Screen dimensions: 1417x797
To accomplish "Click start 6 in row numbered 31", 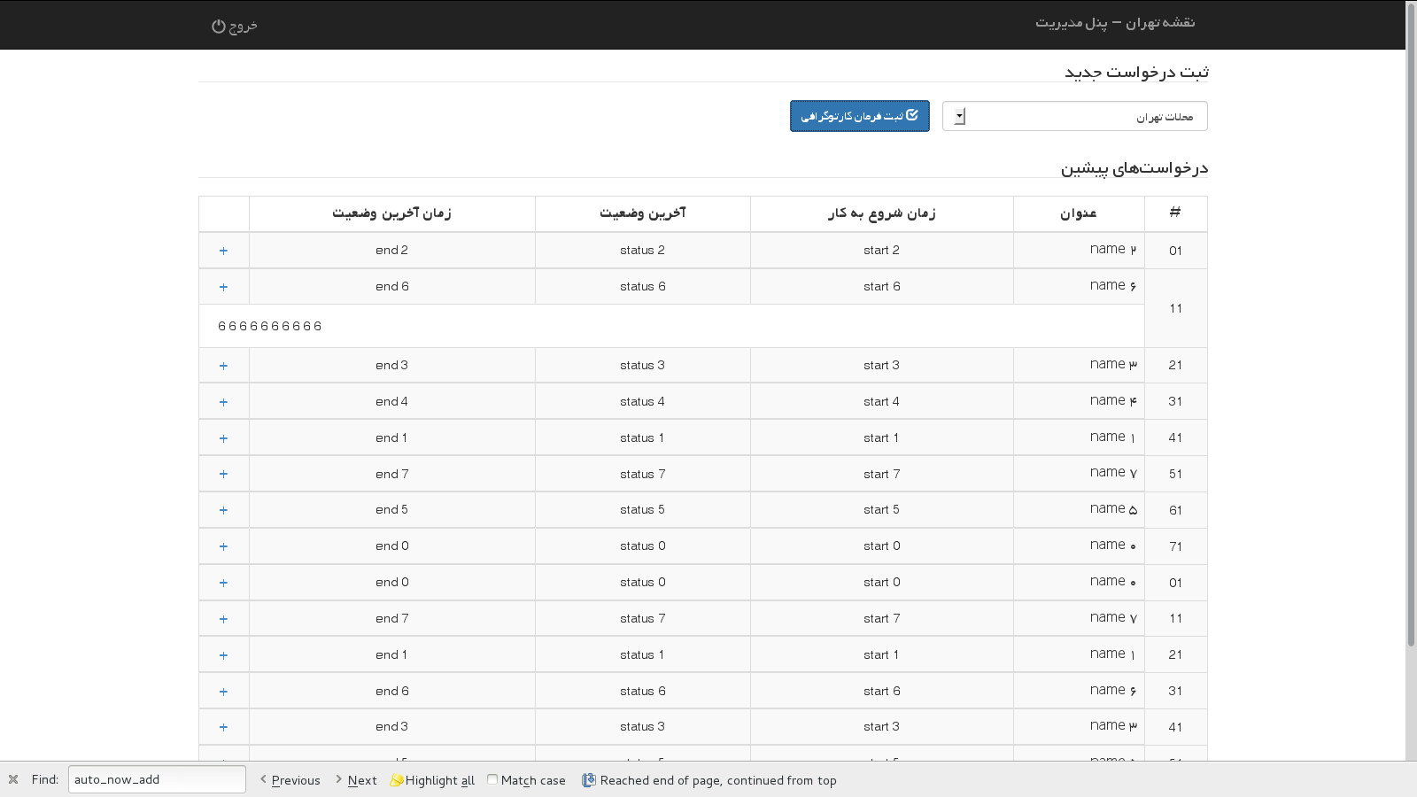I will point(882,691).
